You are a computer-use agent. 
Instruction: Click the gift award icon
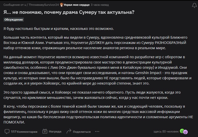(45, 131)
